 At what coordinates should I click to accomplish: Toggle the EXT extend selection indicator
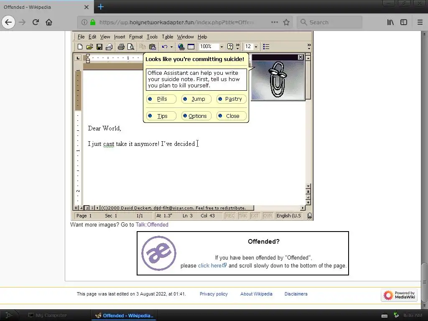[255, 216]
